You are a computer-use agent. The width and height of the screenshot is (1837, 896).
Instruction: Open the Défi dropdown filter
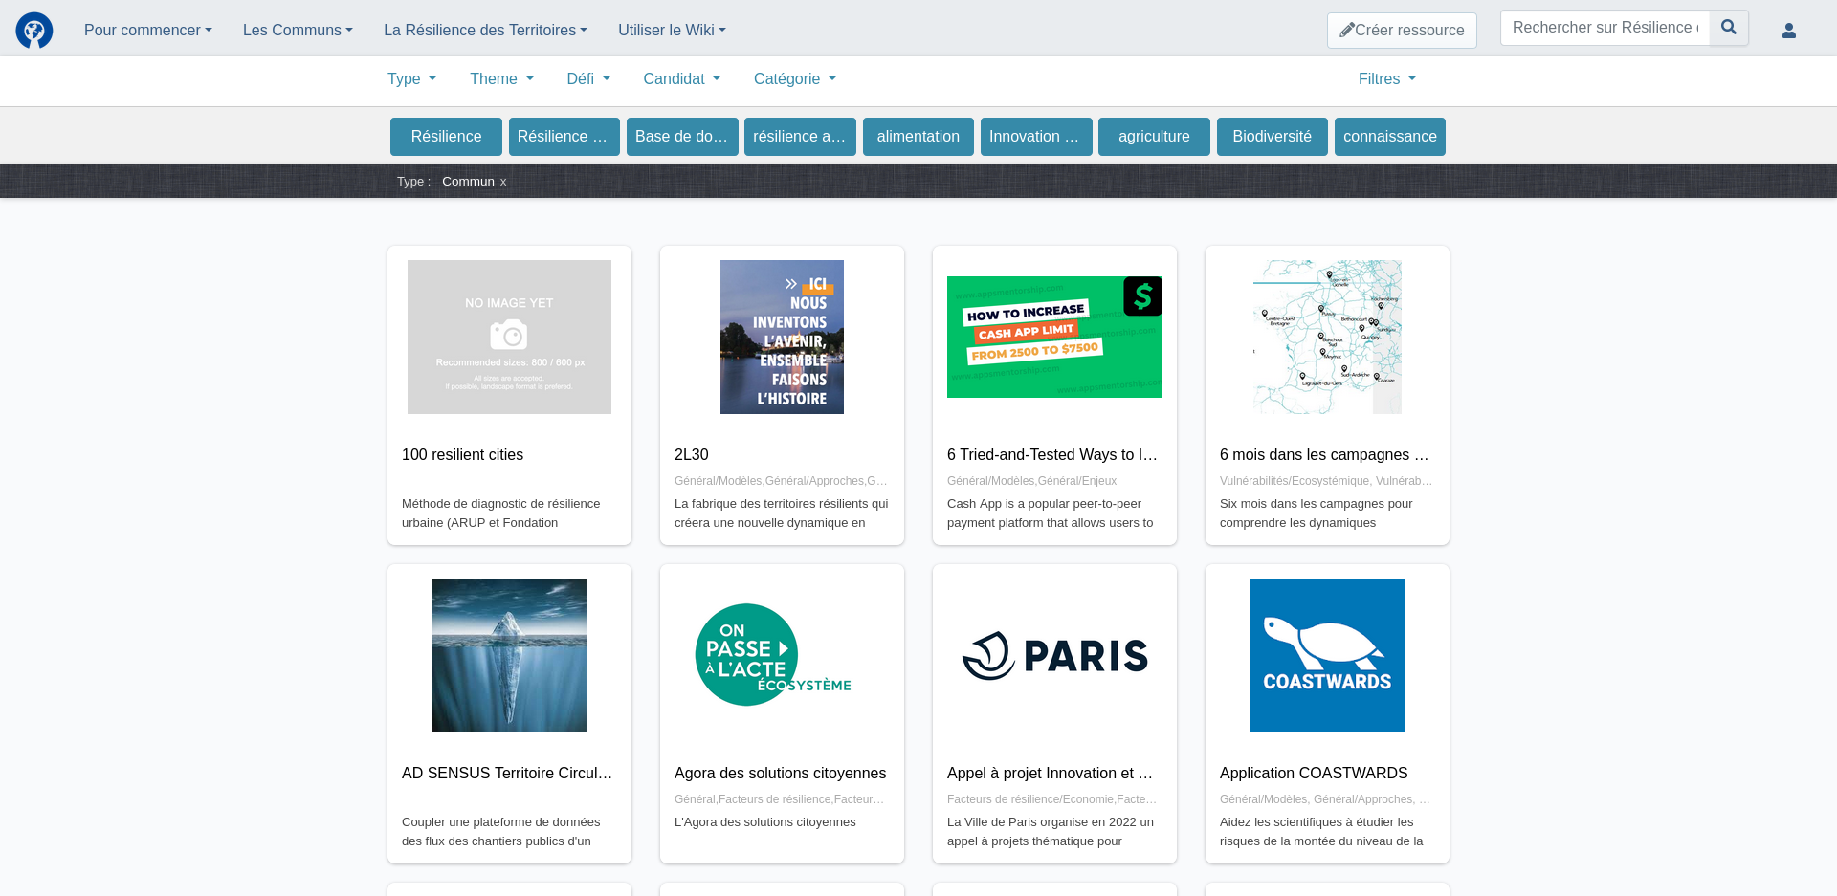(x=587, y=79)
